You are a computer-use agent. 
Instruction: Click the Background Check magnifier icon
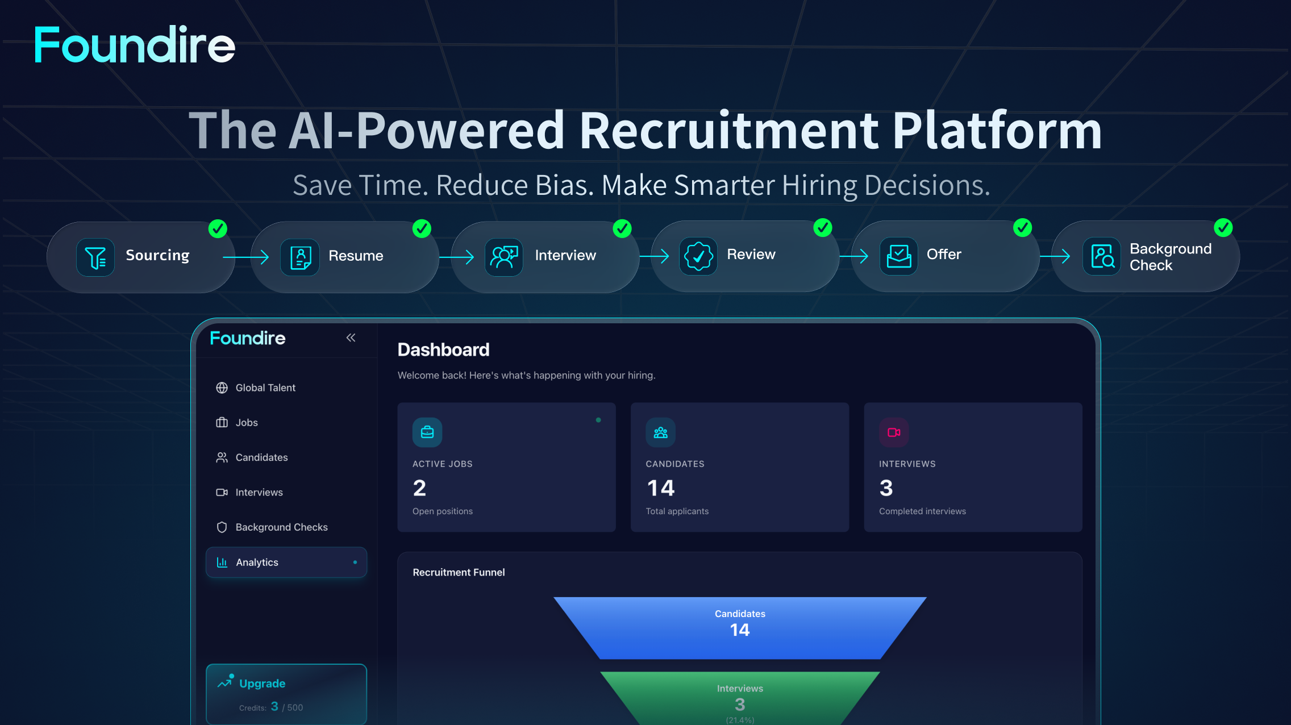click(1101, 257)
